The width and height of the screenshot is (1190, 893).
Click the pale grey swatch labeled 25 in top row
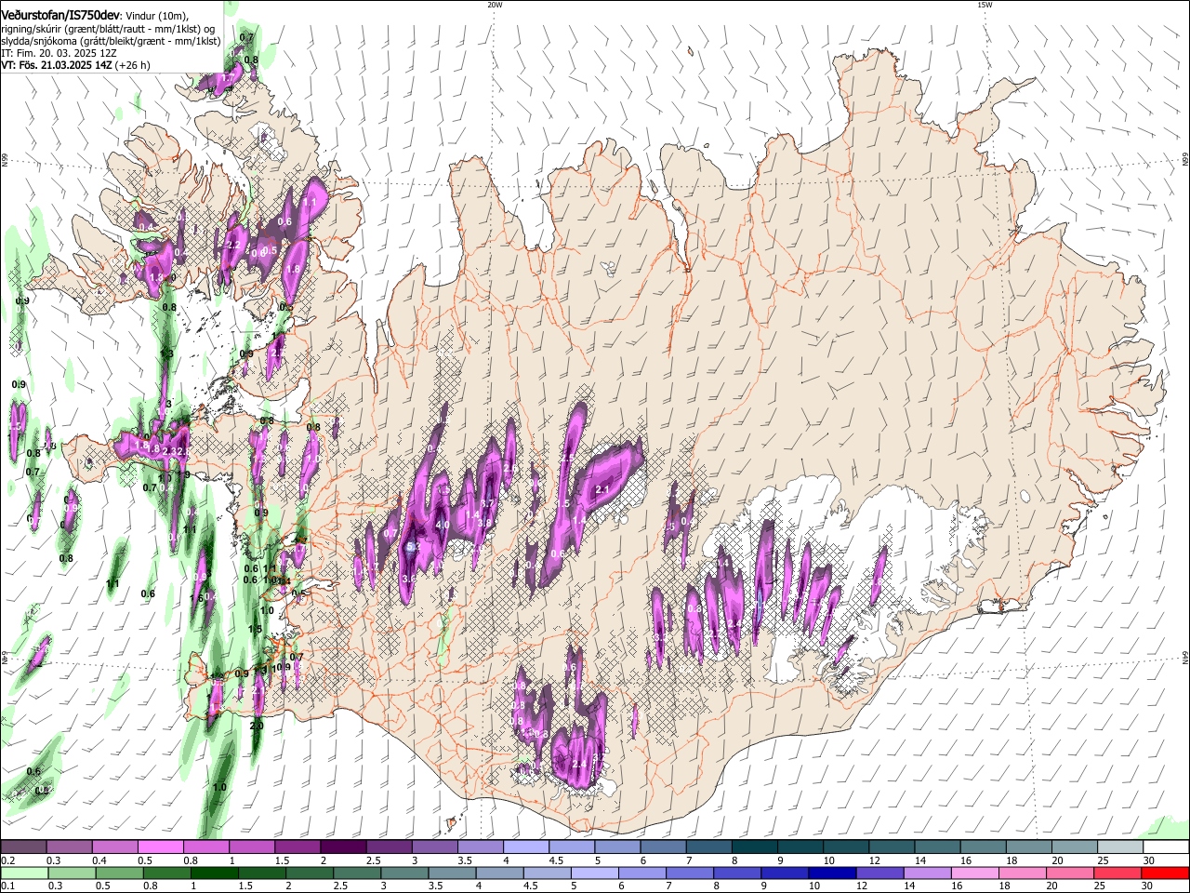coord(1120,847)
